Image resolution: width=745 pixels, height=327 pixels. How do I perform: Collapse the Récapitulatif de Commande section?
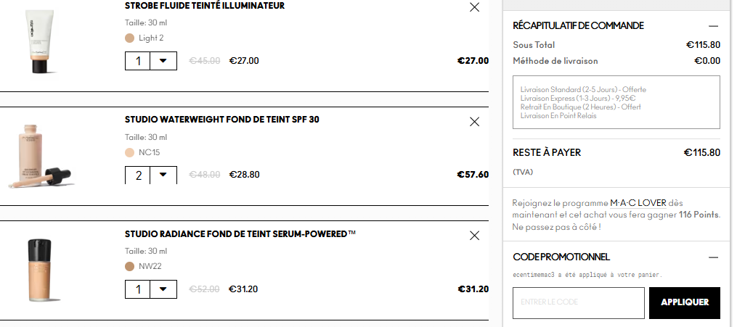point(713,25)
